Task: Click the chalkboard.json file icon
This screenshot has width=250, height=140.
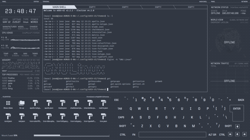Action: click(x=76, y=103)
